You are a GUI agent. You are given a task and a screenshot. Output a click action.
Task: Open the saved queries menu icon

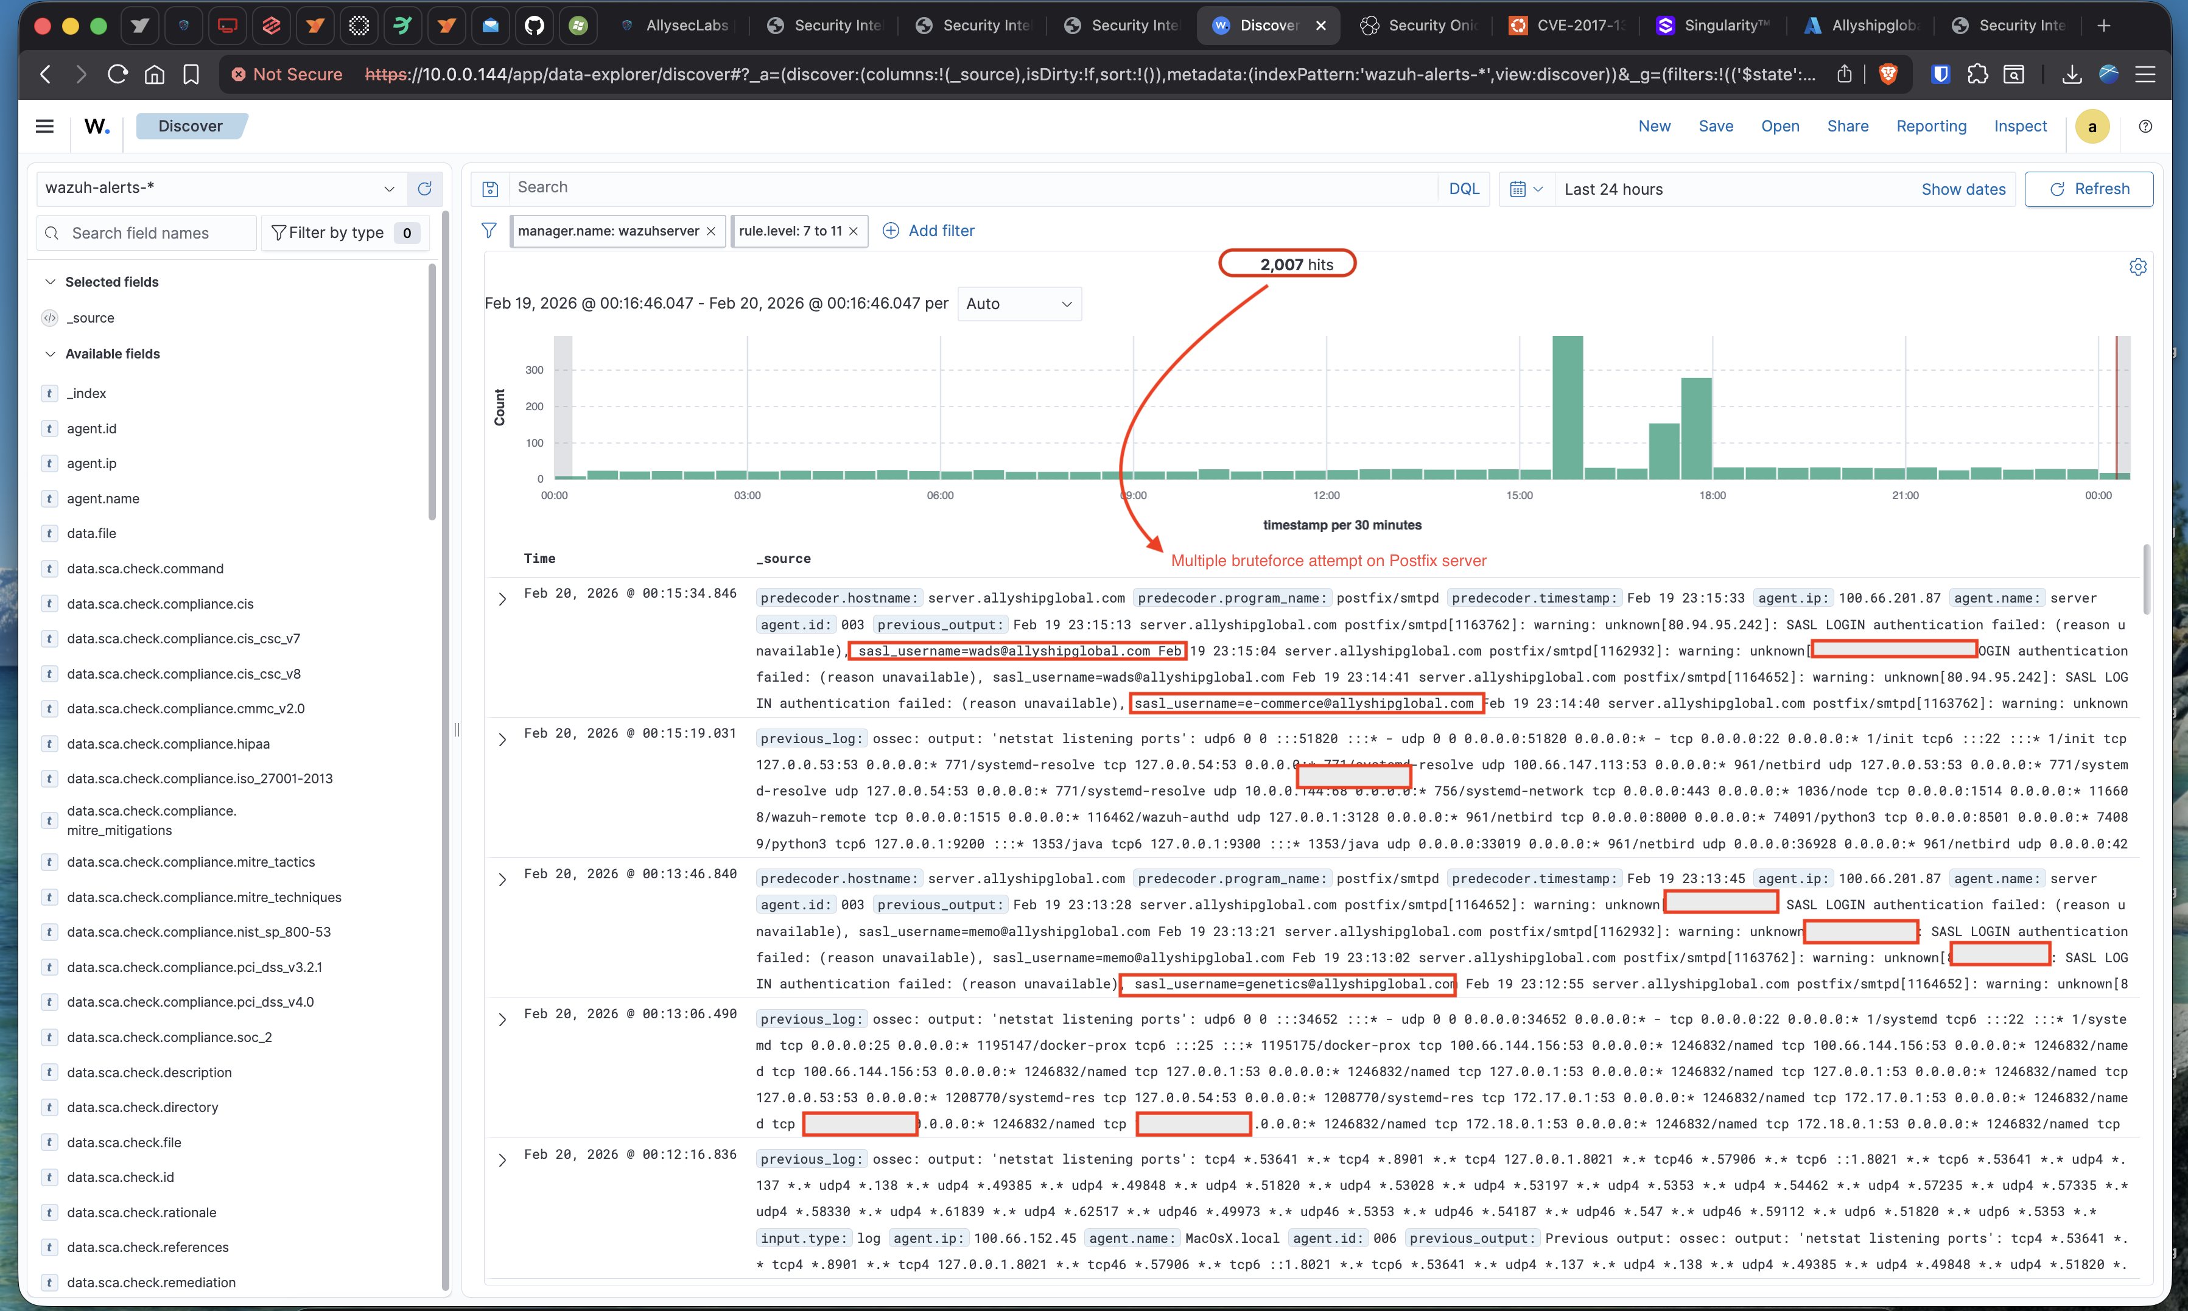click(491, 188)
